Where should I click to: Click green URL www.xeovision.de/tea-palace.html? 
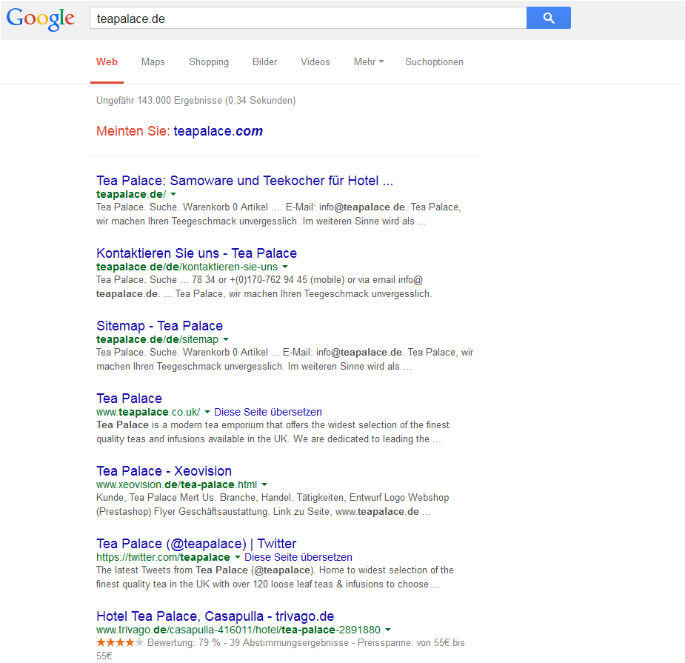(x=176, y=484)
